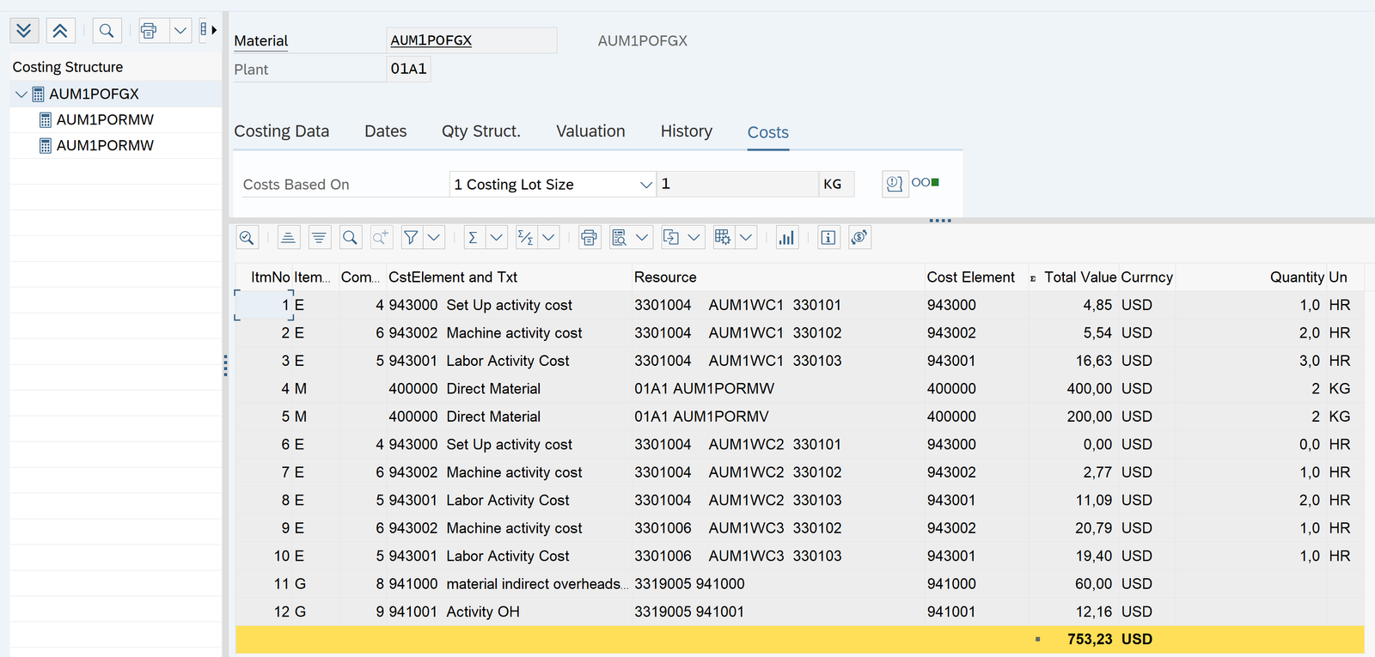
Task: Sort the cost table descending
Action: click(320, 238)
